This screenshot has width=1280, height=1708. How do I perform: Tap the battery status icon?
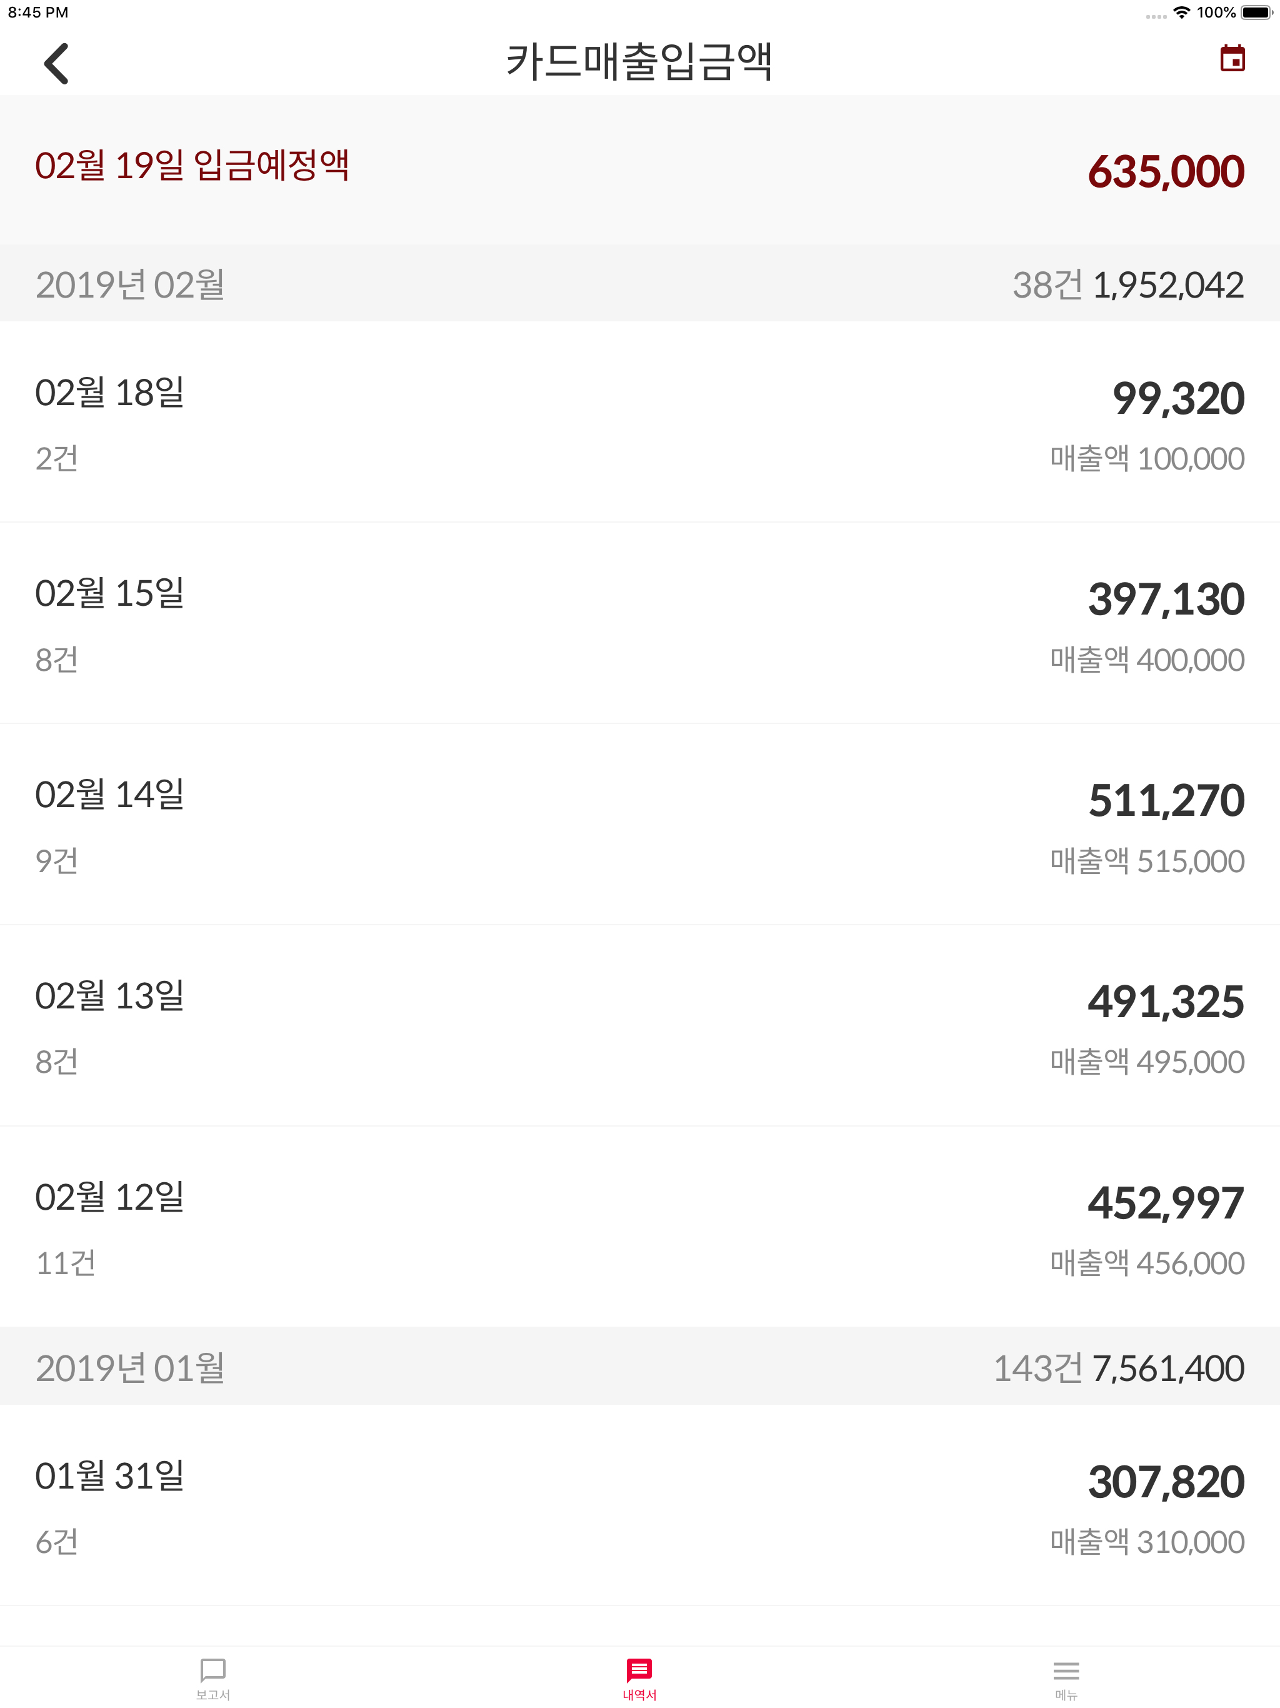pos(1256,13)
